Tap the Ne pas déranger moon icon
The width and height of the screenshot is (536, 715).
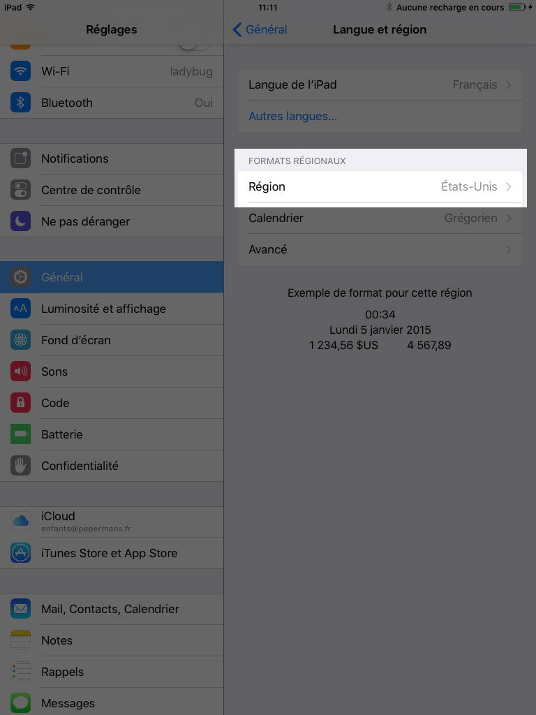click(x=20, y=221)
